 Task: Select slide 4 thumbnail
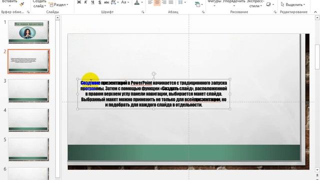[28, 120]
